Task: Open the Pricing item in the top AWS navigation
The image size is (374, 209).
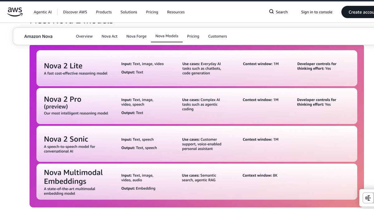Action: coord(152,12)
